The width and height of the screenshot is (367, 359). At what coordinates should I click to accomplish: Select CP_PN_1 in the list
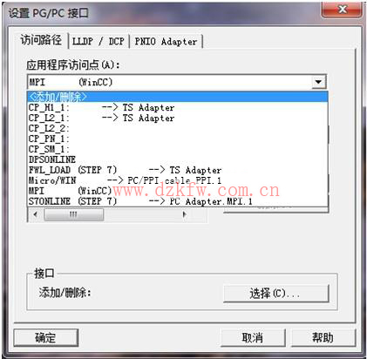click(178, 139)
